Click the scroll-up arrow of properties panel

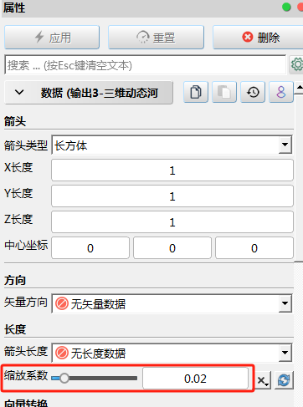tap(300, 88)
